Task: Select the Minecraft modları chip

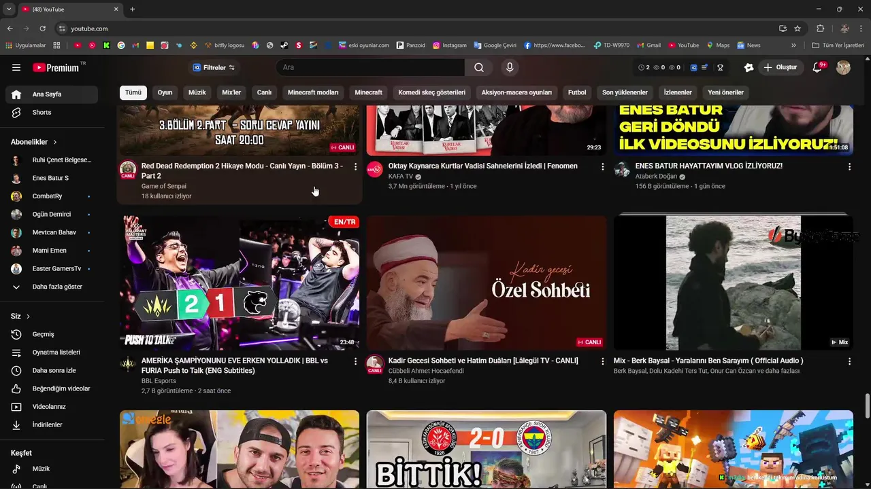Action: click(313, 92)
